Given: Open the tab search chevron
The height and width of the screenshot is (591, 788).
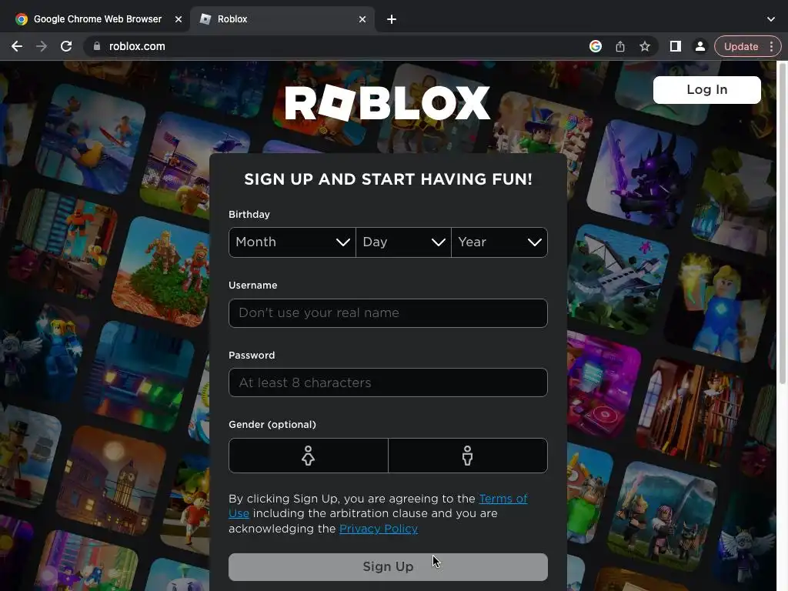Looking at the screenshot, I should [771, 19].
